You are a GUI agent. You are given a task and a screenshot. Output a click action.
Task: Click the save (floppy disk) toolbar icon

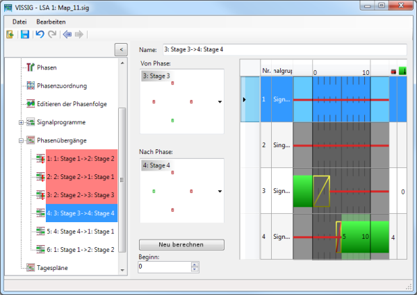[x=24, y=35]
